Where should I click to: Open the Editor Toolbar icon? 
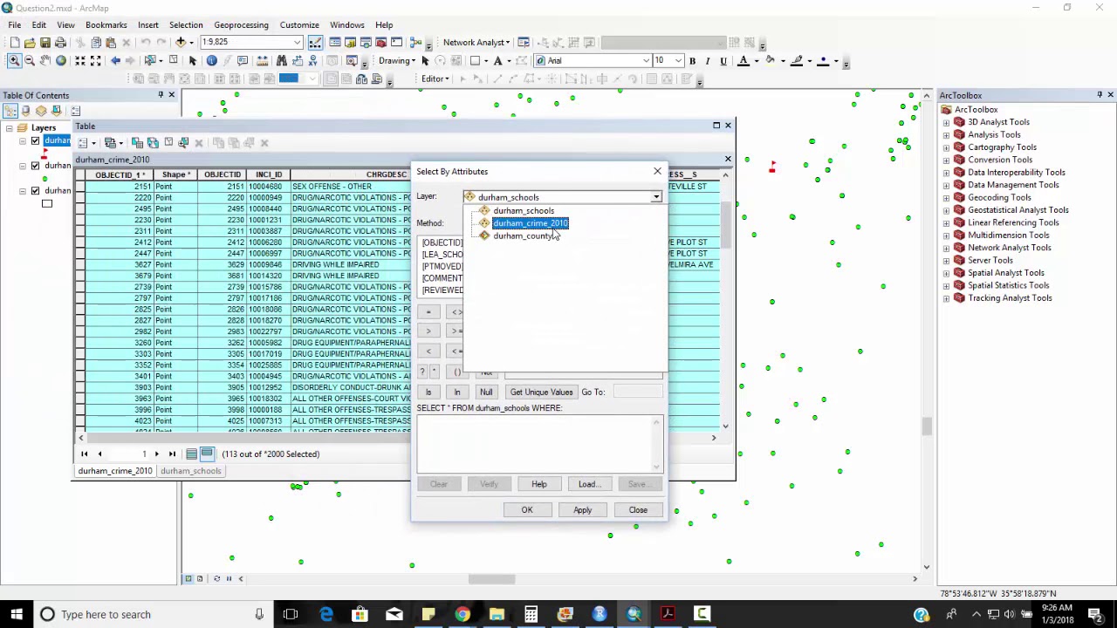pyautogui.click(x=316, y=42)
